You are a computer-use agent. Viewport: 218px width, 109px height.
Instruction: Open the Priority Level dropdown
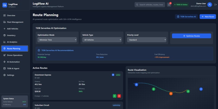(x=147, y=40)
